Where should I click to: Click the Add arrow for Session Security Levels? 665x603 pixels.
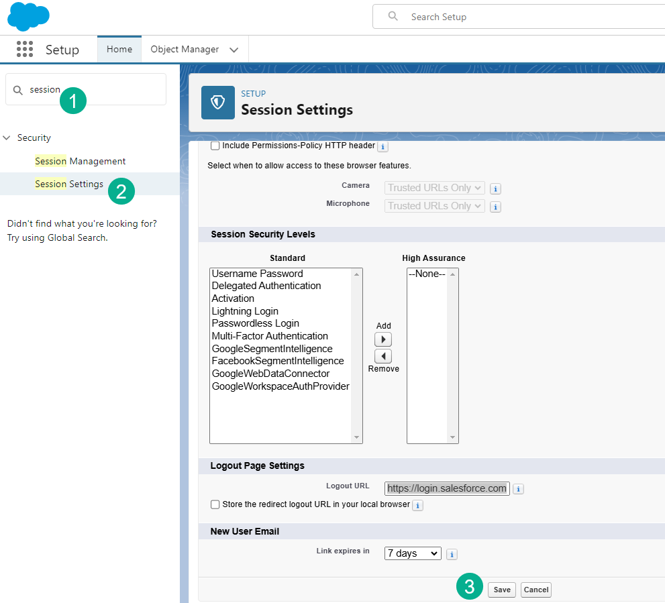[382, 339]
